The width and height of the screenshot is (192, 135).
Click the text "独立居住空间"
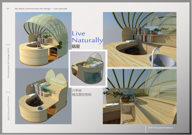click(81, 94)
